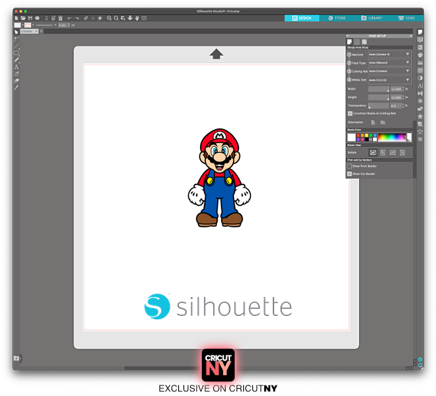The height and width of the screenshot is (396, 436).
Task: Pick the Freehand pencil tool
Action: point(16,60)
